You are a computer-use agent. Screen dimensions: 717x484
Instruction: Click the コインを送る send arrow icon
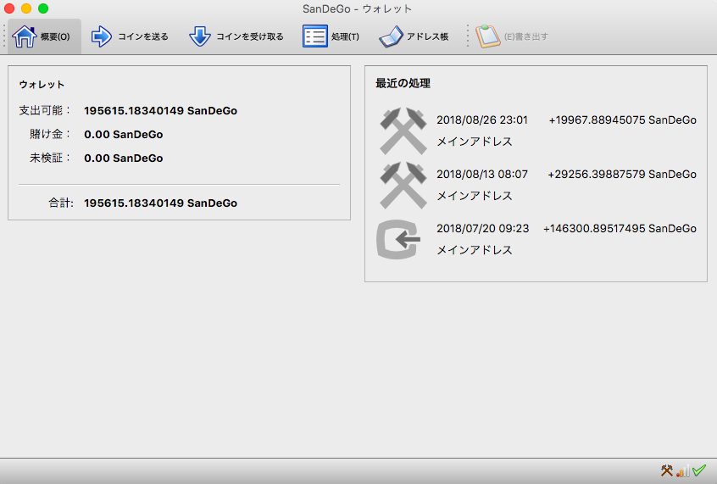click(102, 36)
